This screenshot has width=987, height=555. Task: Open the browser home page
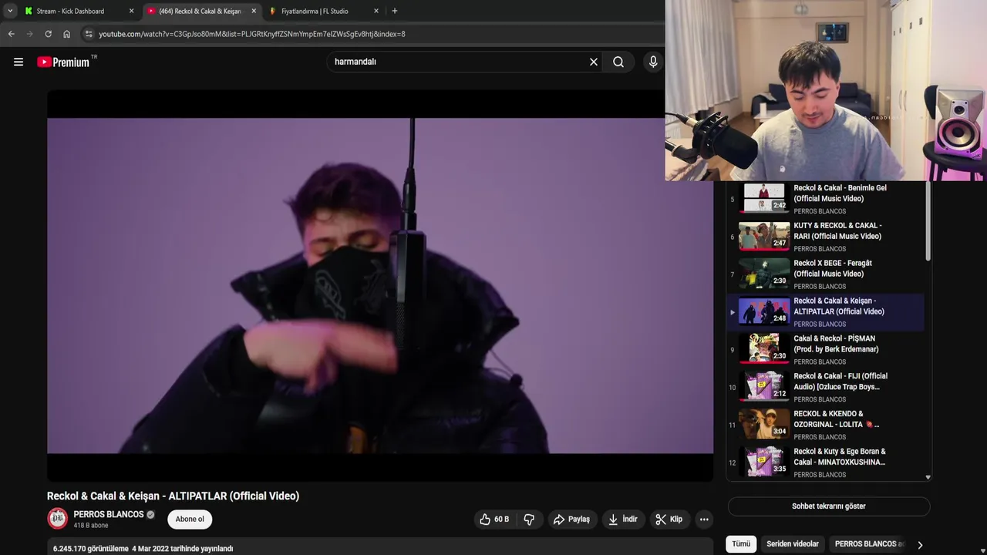(x=67, y=34)
